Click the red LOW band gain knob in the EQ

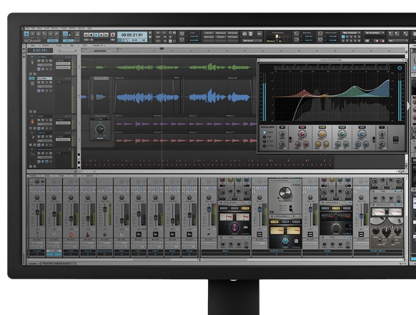(302, 134)
